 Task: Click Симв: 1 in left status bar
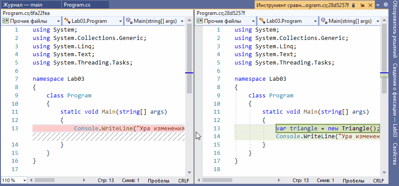131,181
